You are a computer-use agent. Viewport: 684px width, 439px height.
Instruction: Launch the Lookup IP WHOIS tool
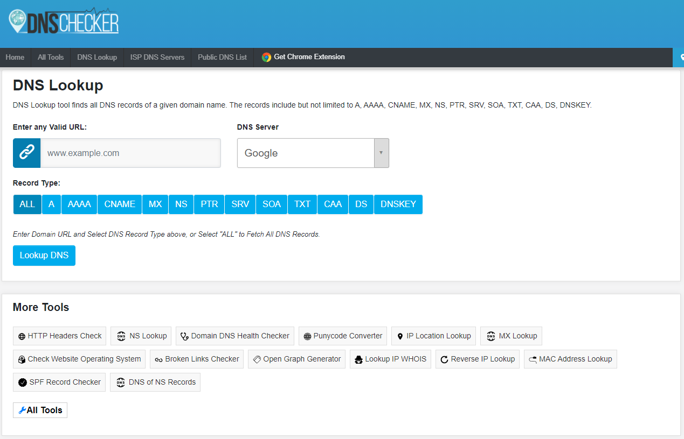pyautogui.click(x=390, y=359)
